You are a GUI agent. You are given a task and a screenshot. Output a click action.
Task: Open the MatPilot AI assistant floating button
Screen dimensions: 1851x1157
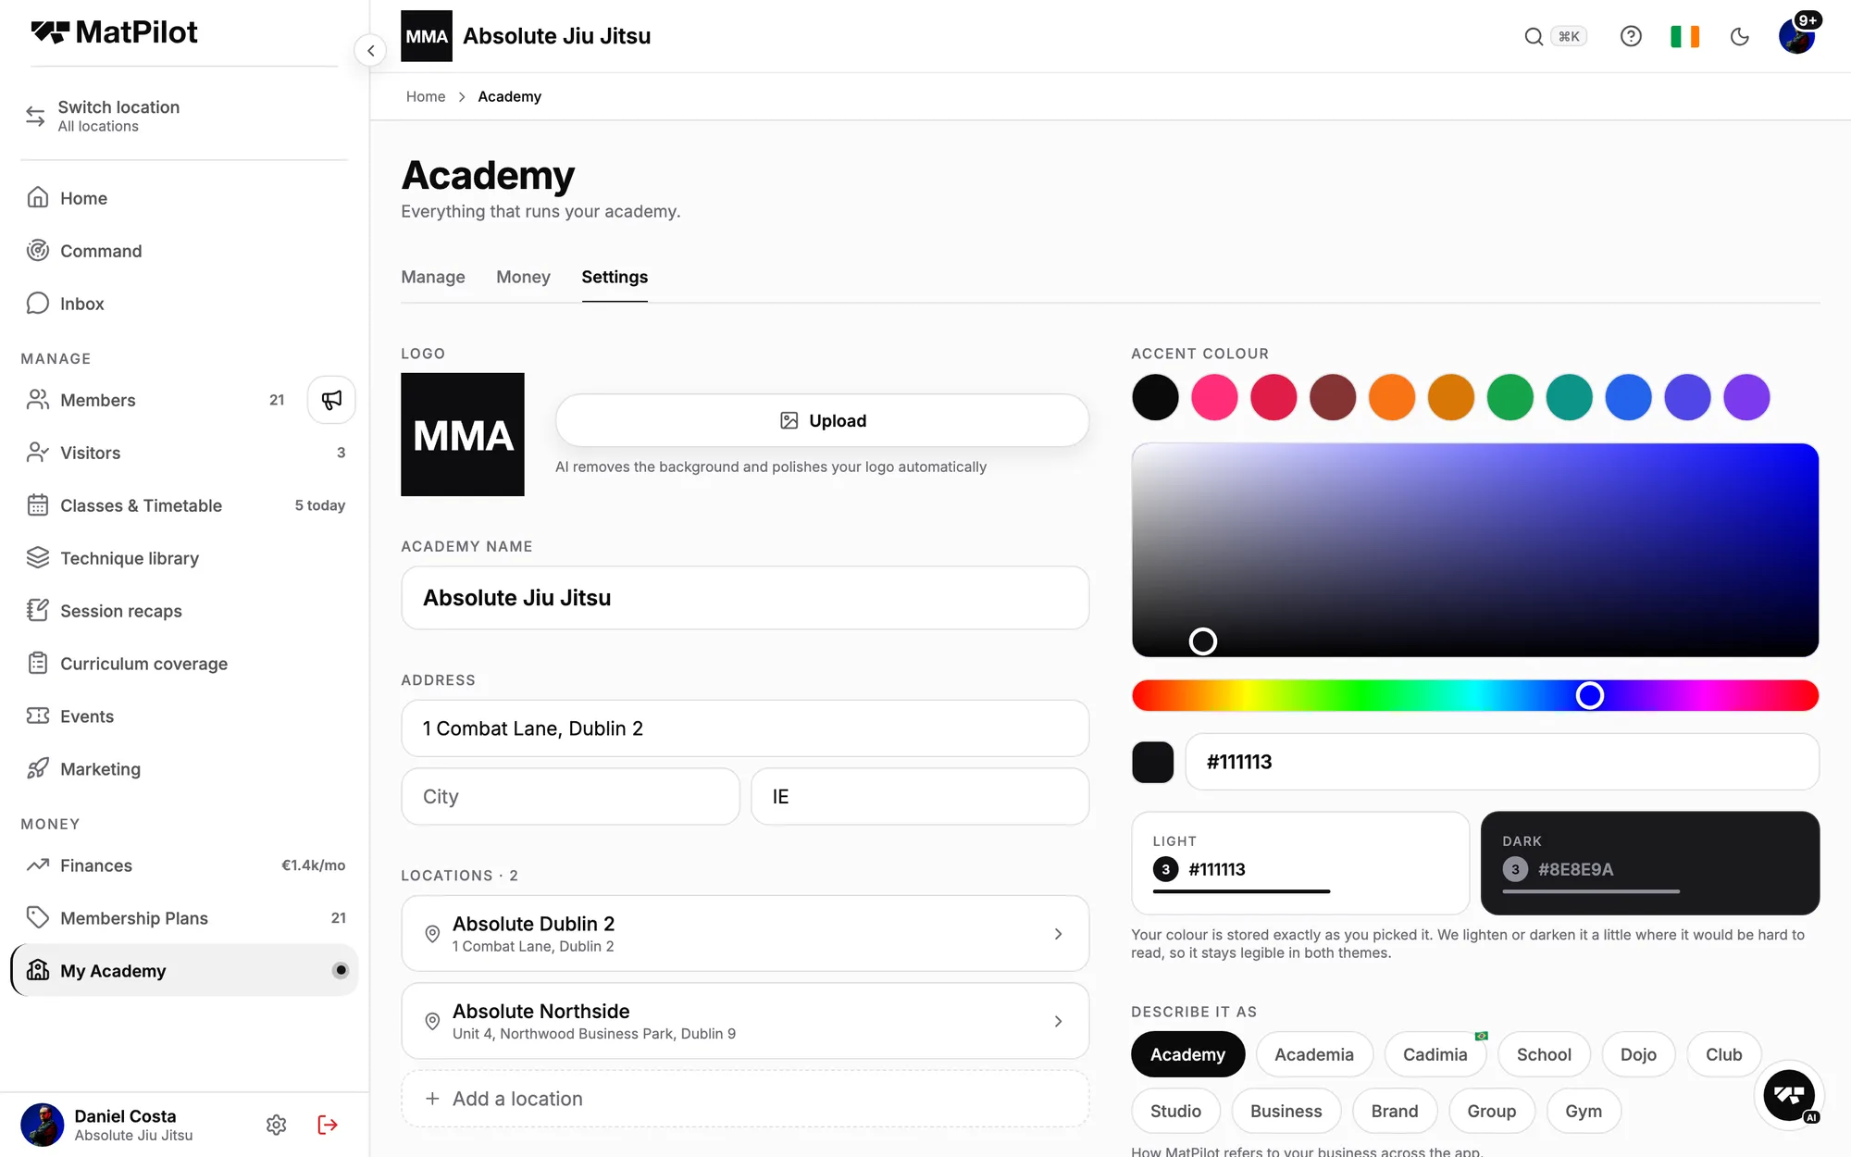(x=1789, y=1096)
